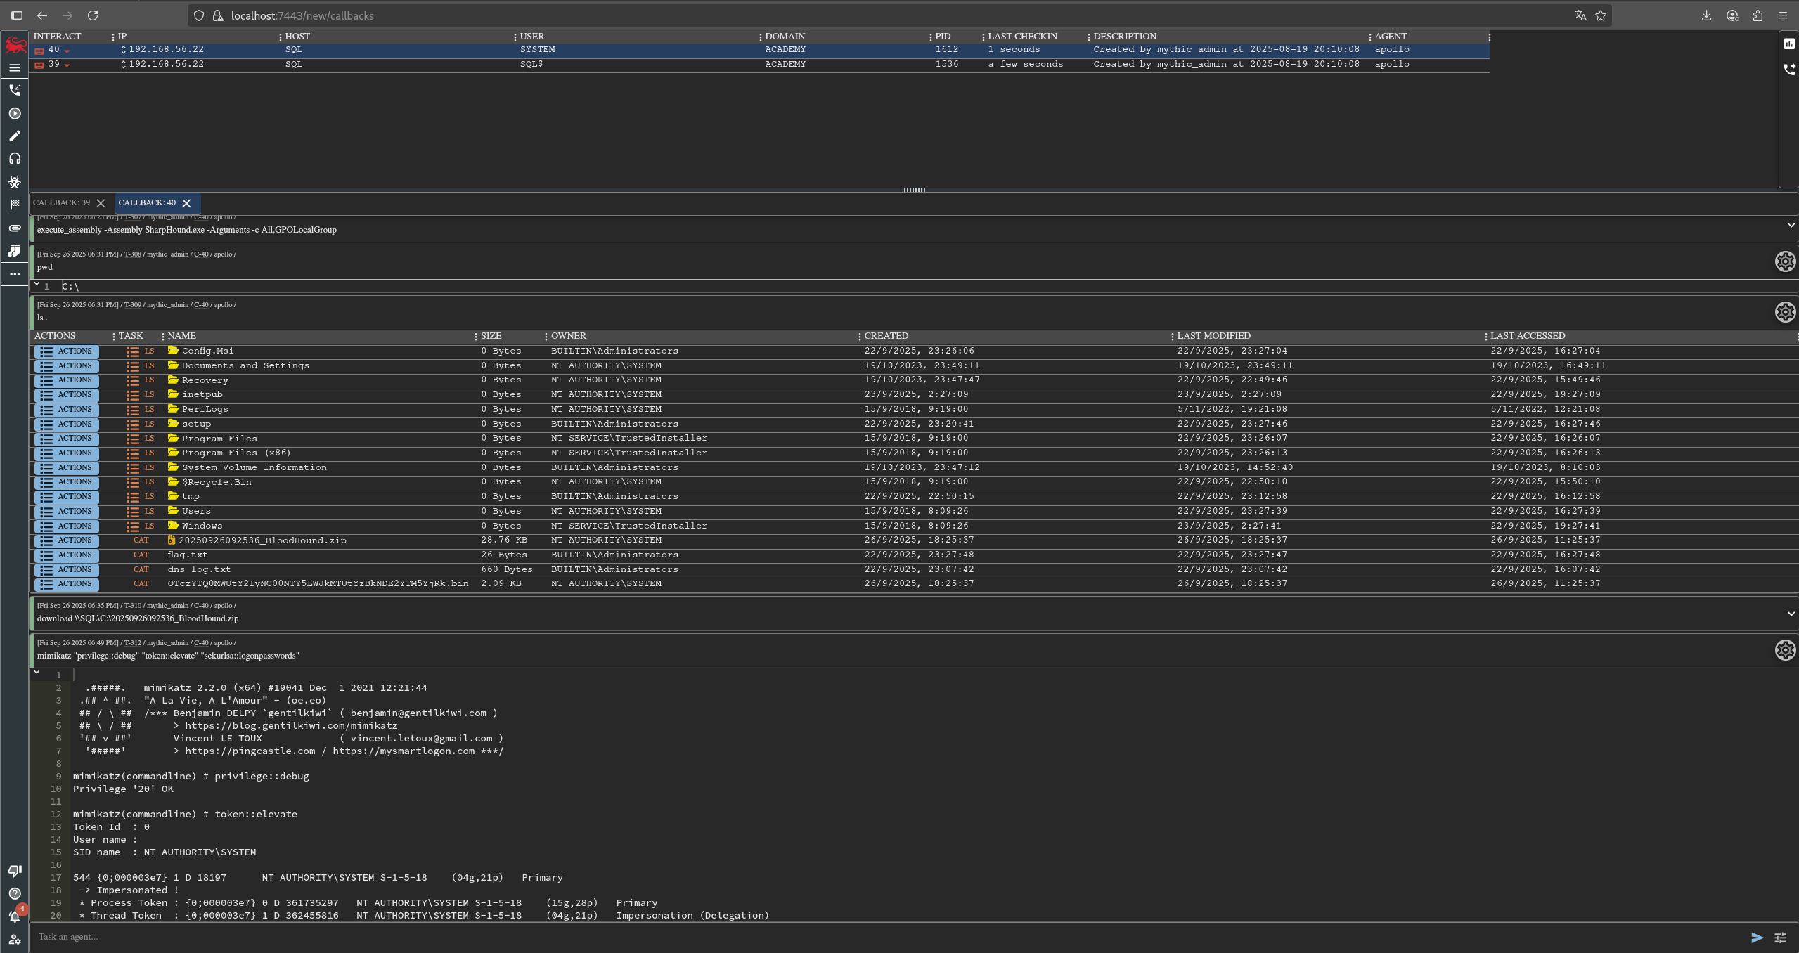Open the tasking filter sliders icon
Screen dimensions: 1799x953
coord(1780,937)
